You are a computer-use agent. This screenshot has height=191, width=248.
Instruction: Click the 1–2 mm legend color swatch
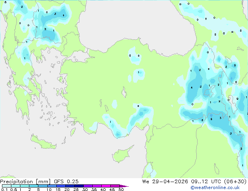coord(25,186)
